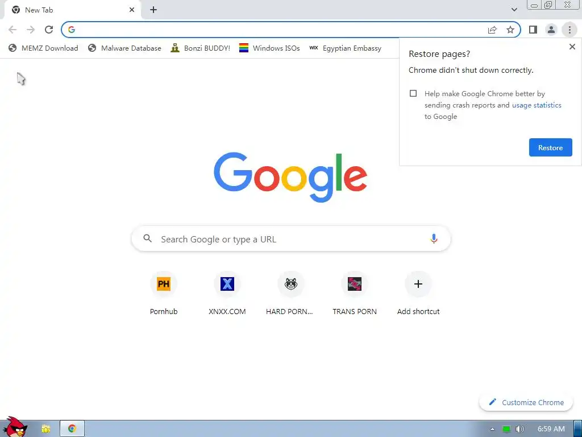Start voice search with microphone icon
Viewport: 582px width, 437px height.
pyautogui.click(x=434, y=238)
